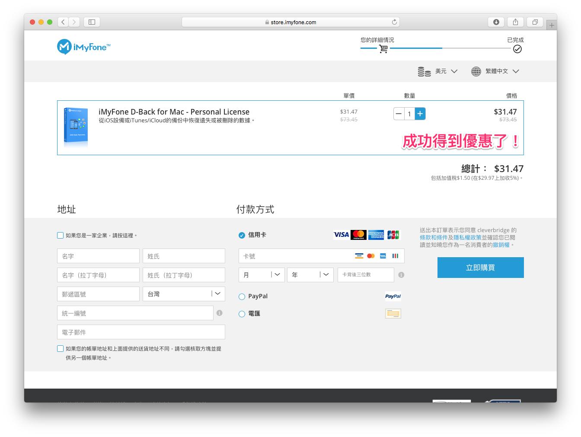Decrease quantity with the minus button
The image size is (581, 437).
pos(399,114)
